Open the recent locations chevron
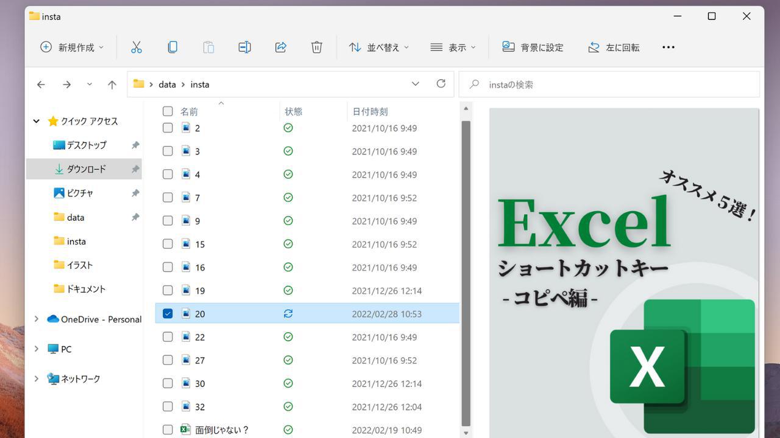Image resolution: width=780 pixels, height=438 pixels. (90, 84)
